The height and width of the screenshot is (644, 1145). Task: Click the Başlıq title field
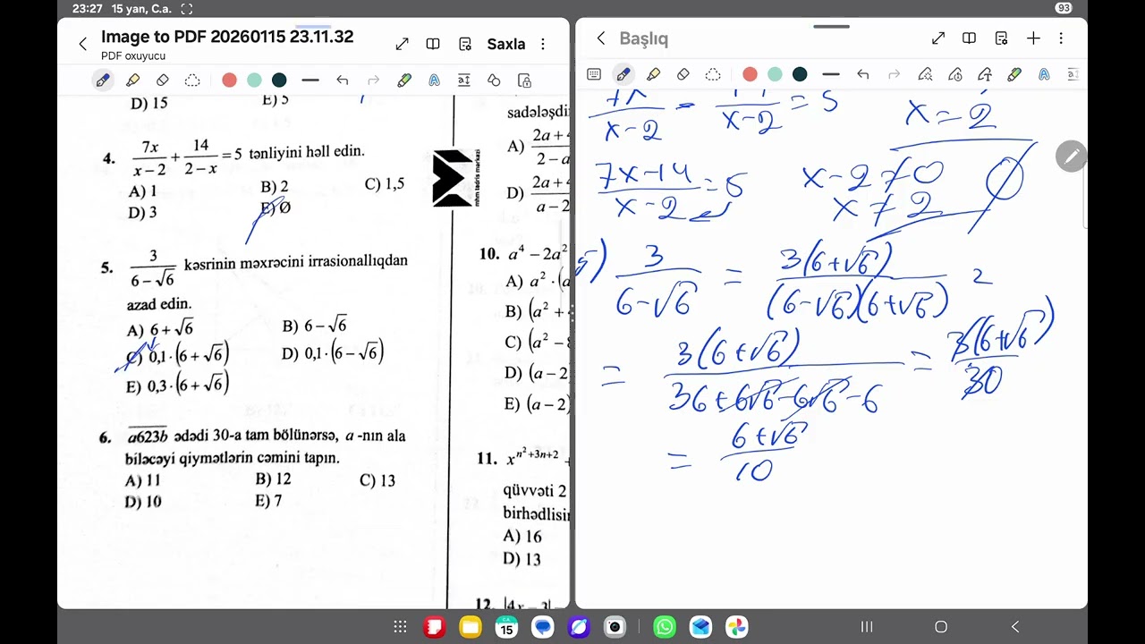point(644,38)
